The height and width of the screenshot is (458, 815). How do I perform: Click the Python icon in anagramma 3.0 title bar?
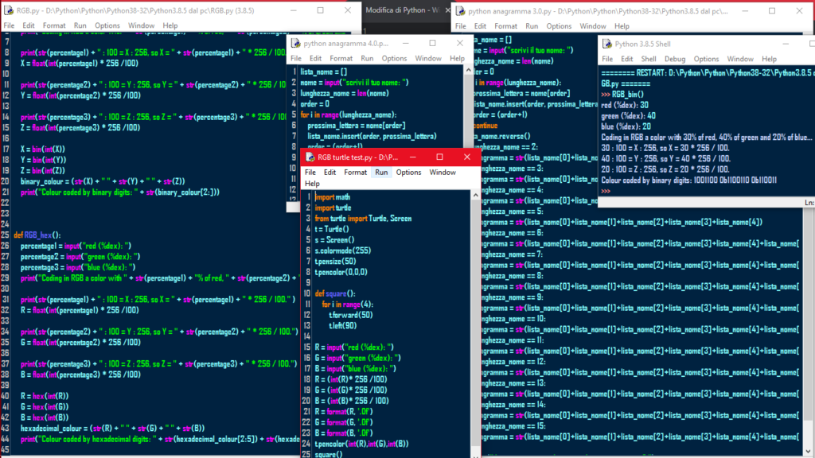tap(461, 11)
